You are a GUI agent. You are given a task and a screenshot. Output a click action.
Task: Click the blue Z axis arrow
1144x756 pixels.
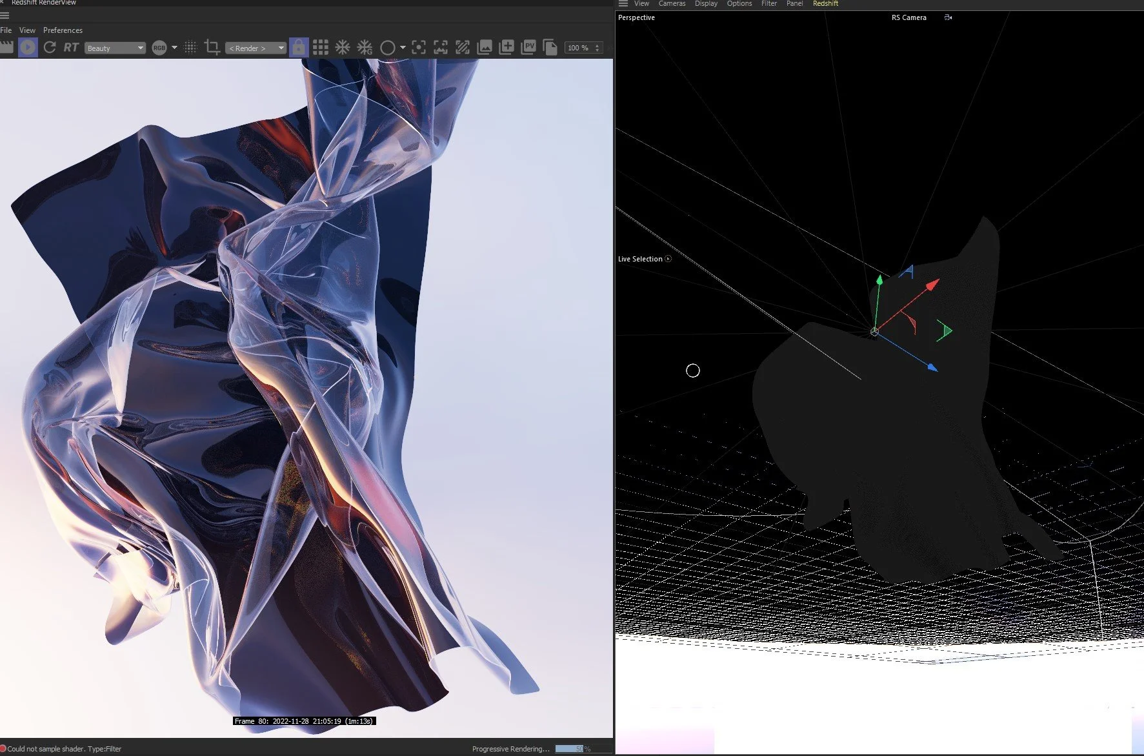[932, 367]
